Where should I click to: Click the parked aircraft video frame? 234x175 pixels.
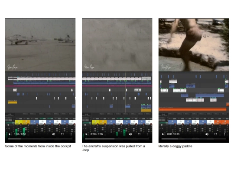click(40, 45)
